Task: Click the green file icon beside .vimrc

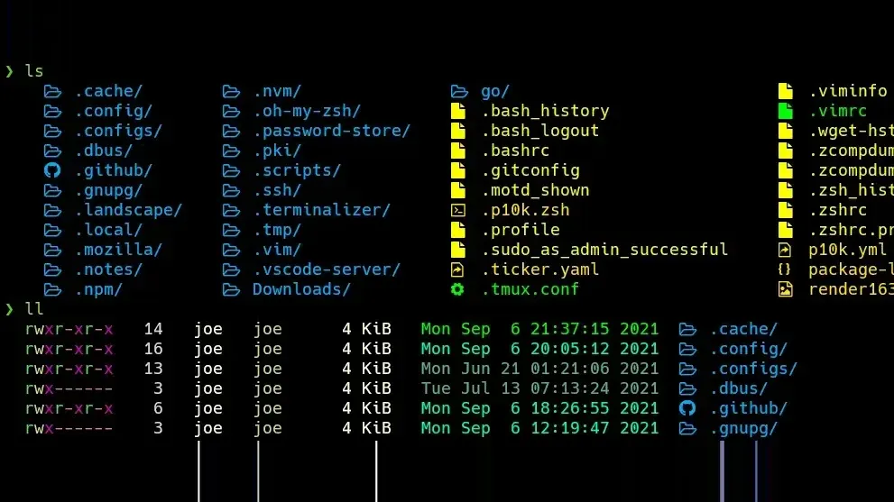Action: [x=786, y=111]
